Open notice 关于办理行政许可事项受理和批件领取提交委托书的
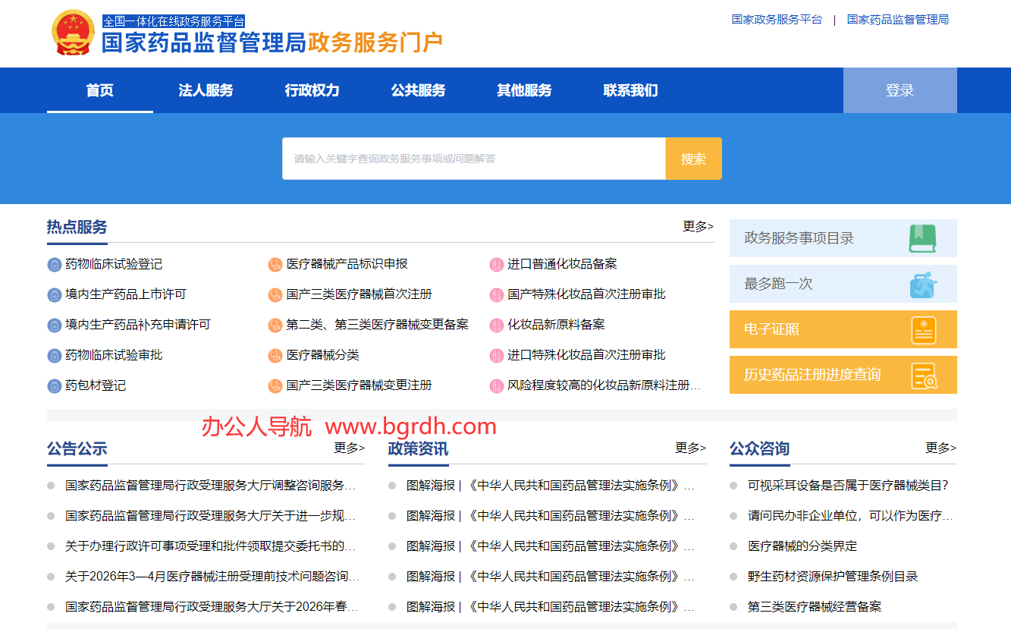 point(211,546)
